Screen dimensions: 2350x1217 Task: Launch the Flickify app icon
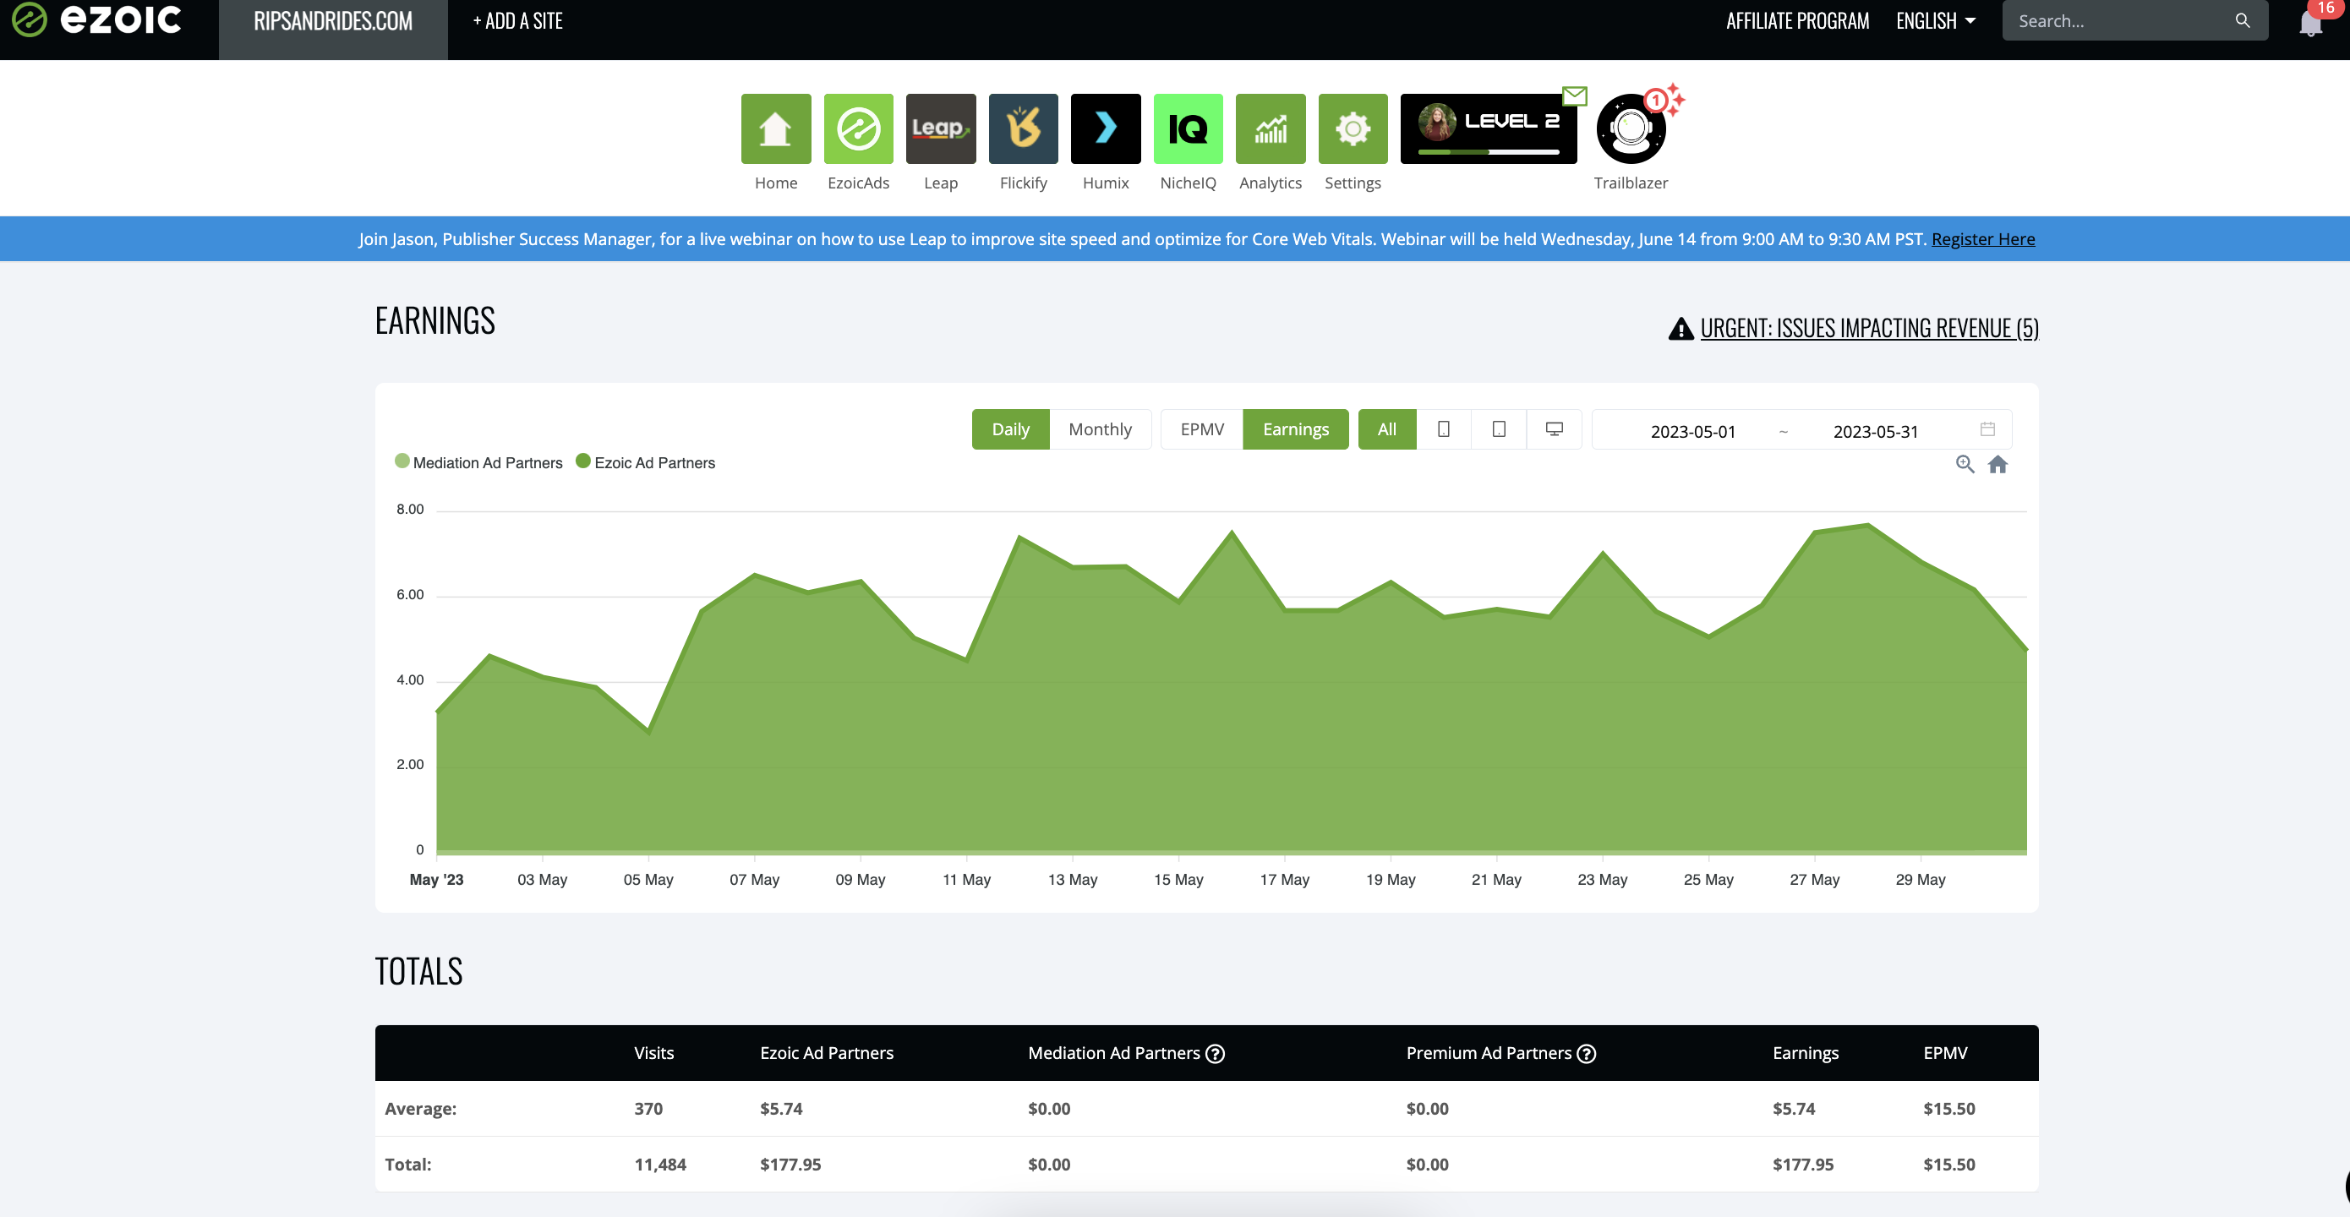click(1024, 128)
